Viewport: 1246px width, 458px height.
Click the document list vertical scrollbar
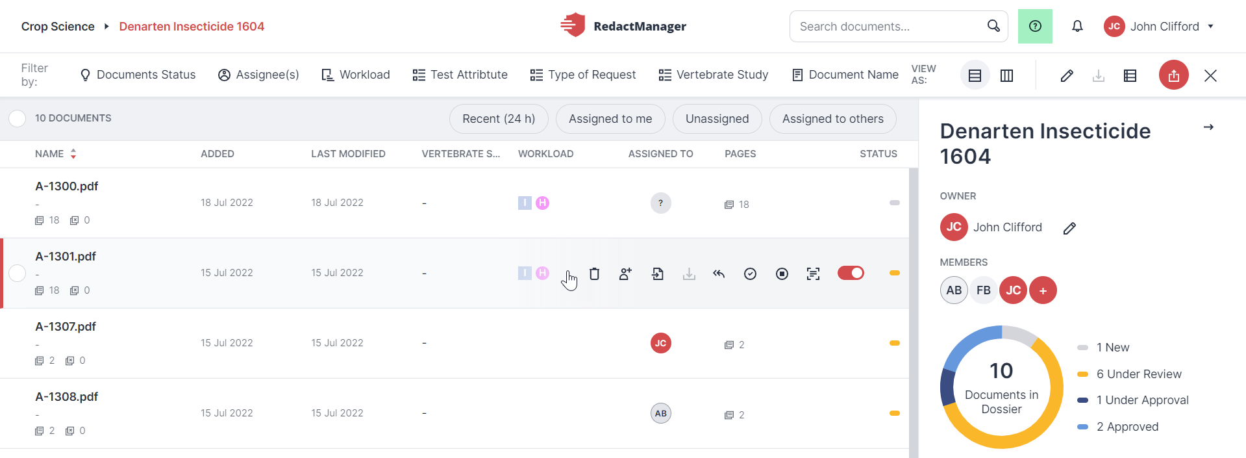(914, 312)
